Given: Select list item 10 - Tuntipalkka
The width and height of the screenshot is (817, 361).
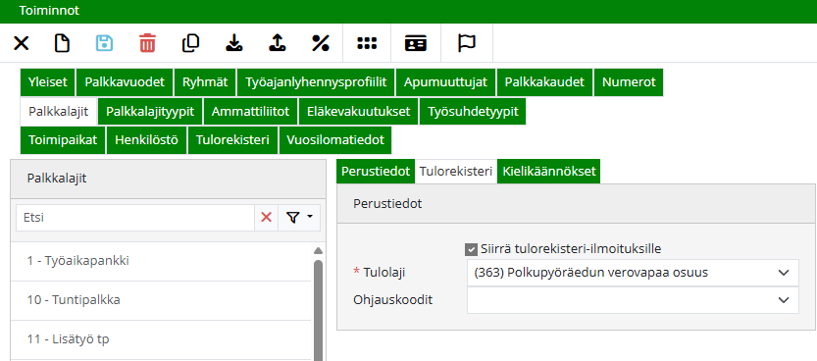Looking at the screenshot, I should 161,300.
